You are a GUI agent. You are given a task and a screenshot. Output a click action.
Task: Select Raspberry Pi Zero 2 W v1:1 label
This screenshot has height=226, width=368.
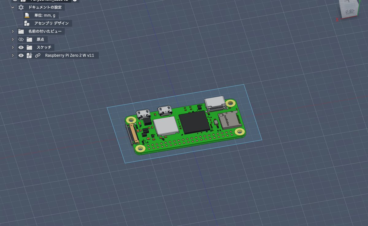pyautogui.click(x=70, y=56)
